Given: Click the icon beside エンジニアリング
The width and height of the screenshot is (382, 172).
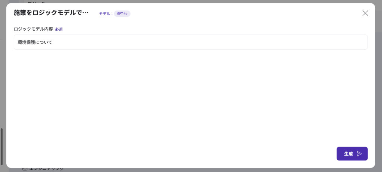Looking at the screenshot, I should (25, 169).
